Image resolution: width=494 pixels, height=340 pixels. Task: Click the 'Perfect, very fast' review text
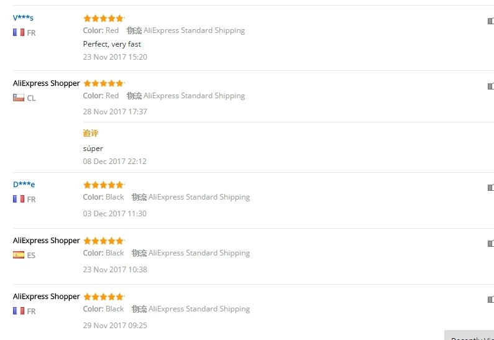click(x=112, y=44)
